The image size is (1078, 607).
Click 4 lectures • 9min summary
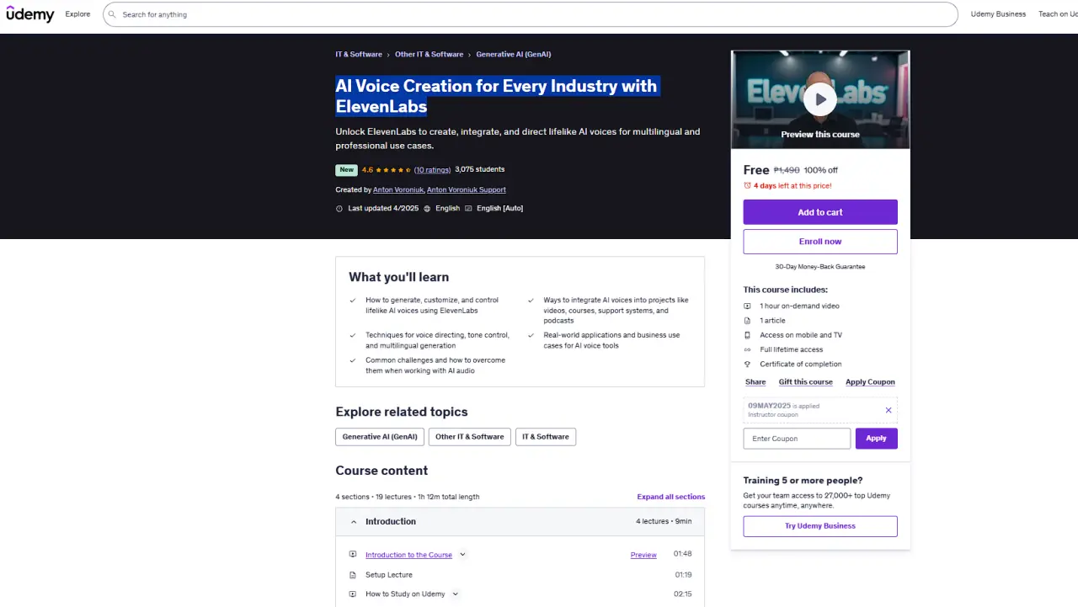[x=664, y=522]
